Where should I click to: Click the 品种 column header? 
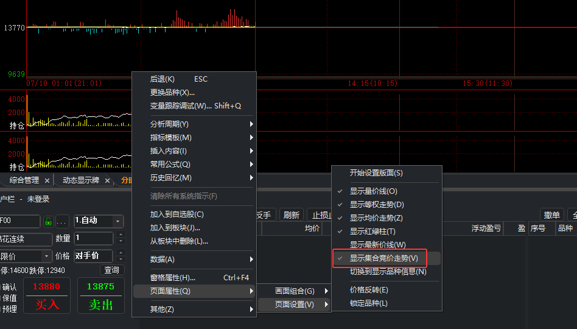click(565, 228)
